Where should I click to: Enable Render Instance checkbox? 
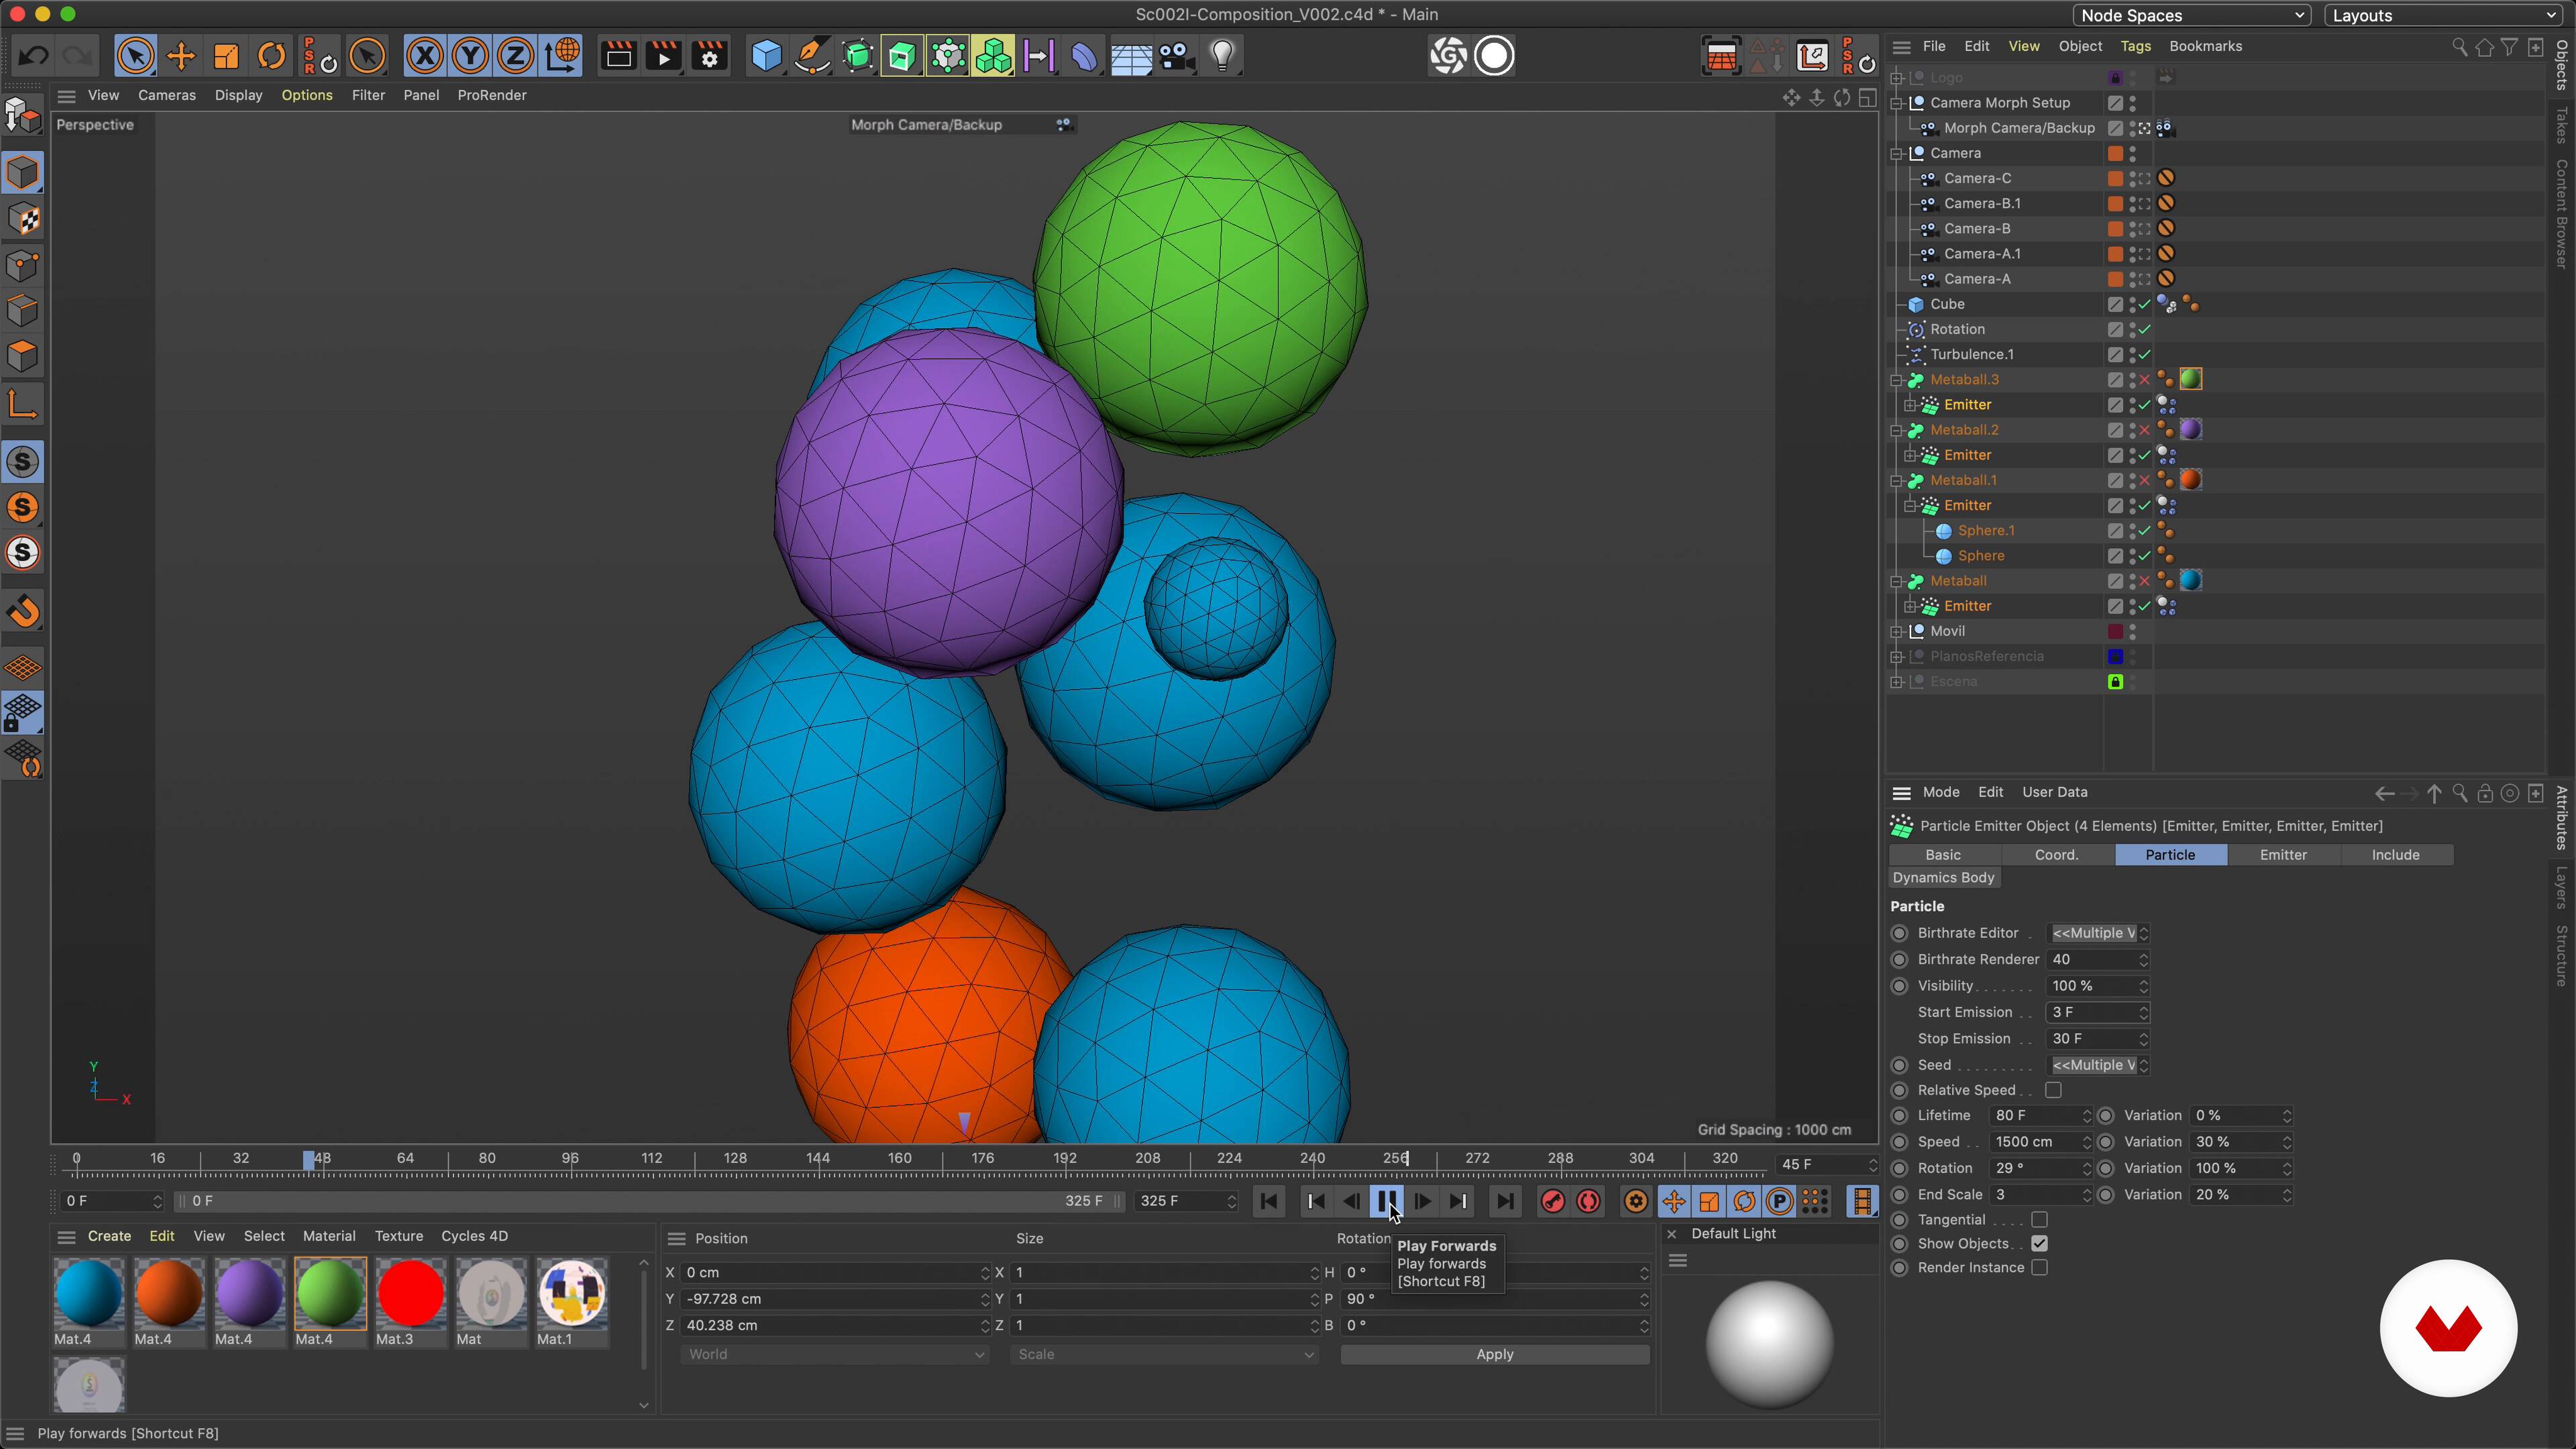point(2040,1268)
